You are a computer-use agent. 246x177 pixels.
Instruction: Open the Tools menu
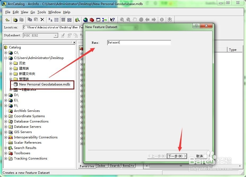click(42, 12)
